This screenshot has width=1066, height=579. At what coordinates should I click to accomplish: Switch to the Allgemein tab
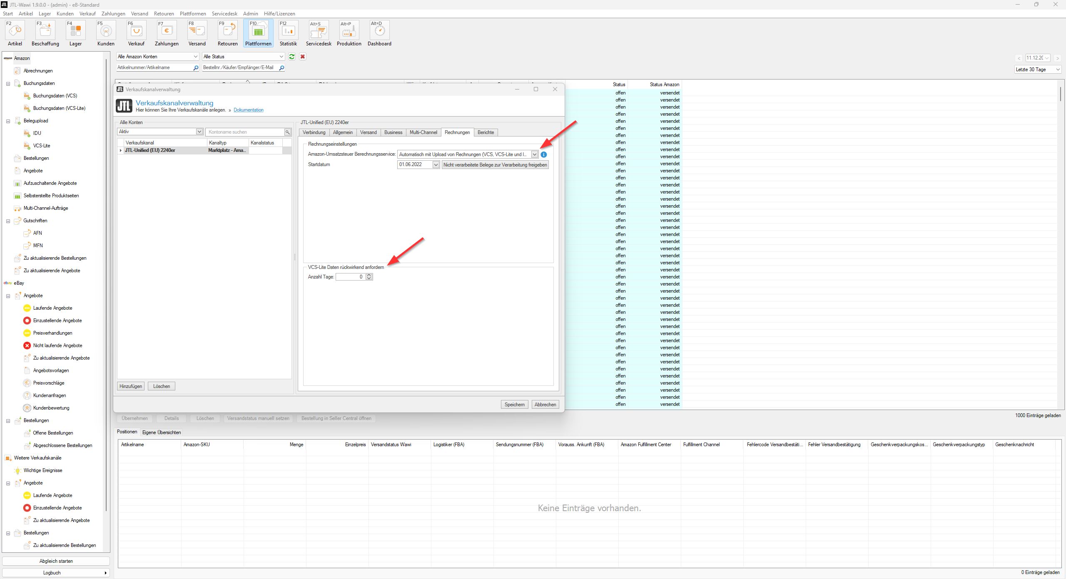point(343,132)
